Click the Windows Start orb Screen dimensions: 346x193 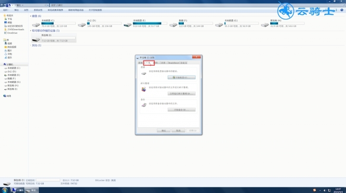point(5,190)
